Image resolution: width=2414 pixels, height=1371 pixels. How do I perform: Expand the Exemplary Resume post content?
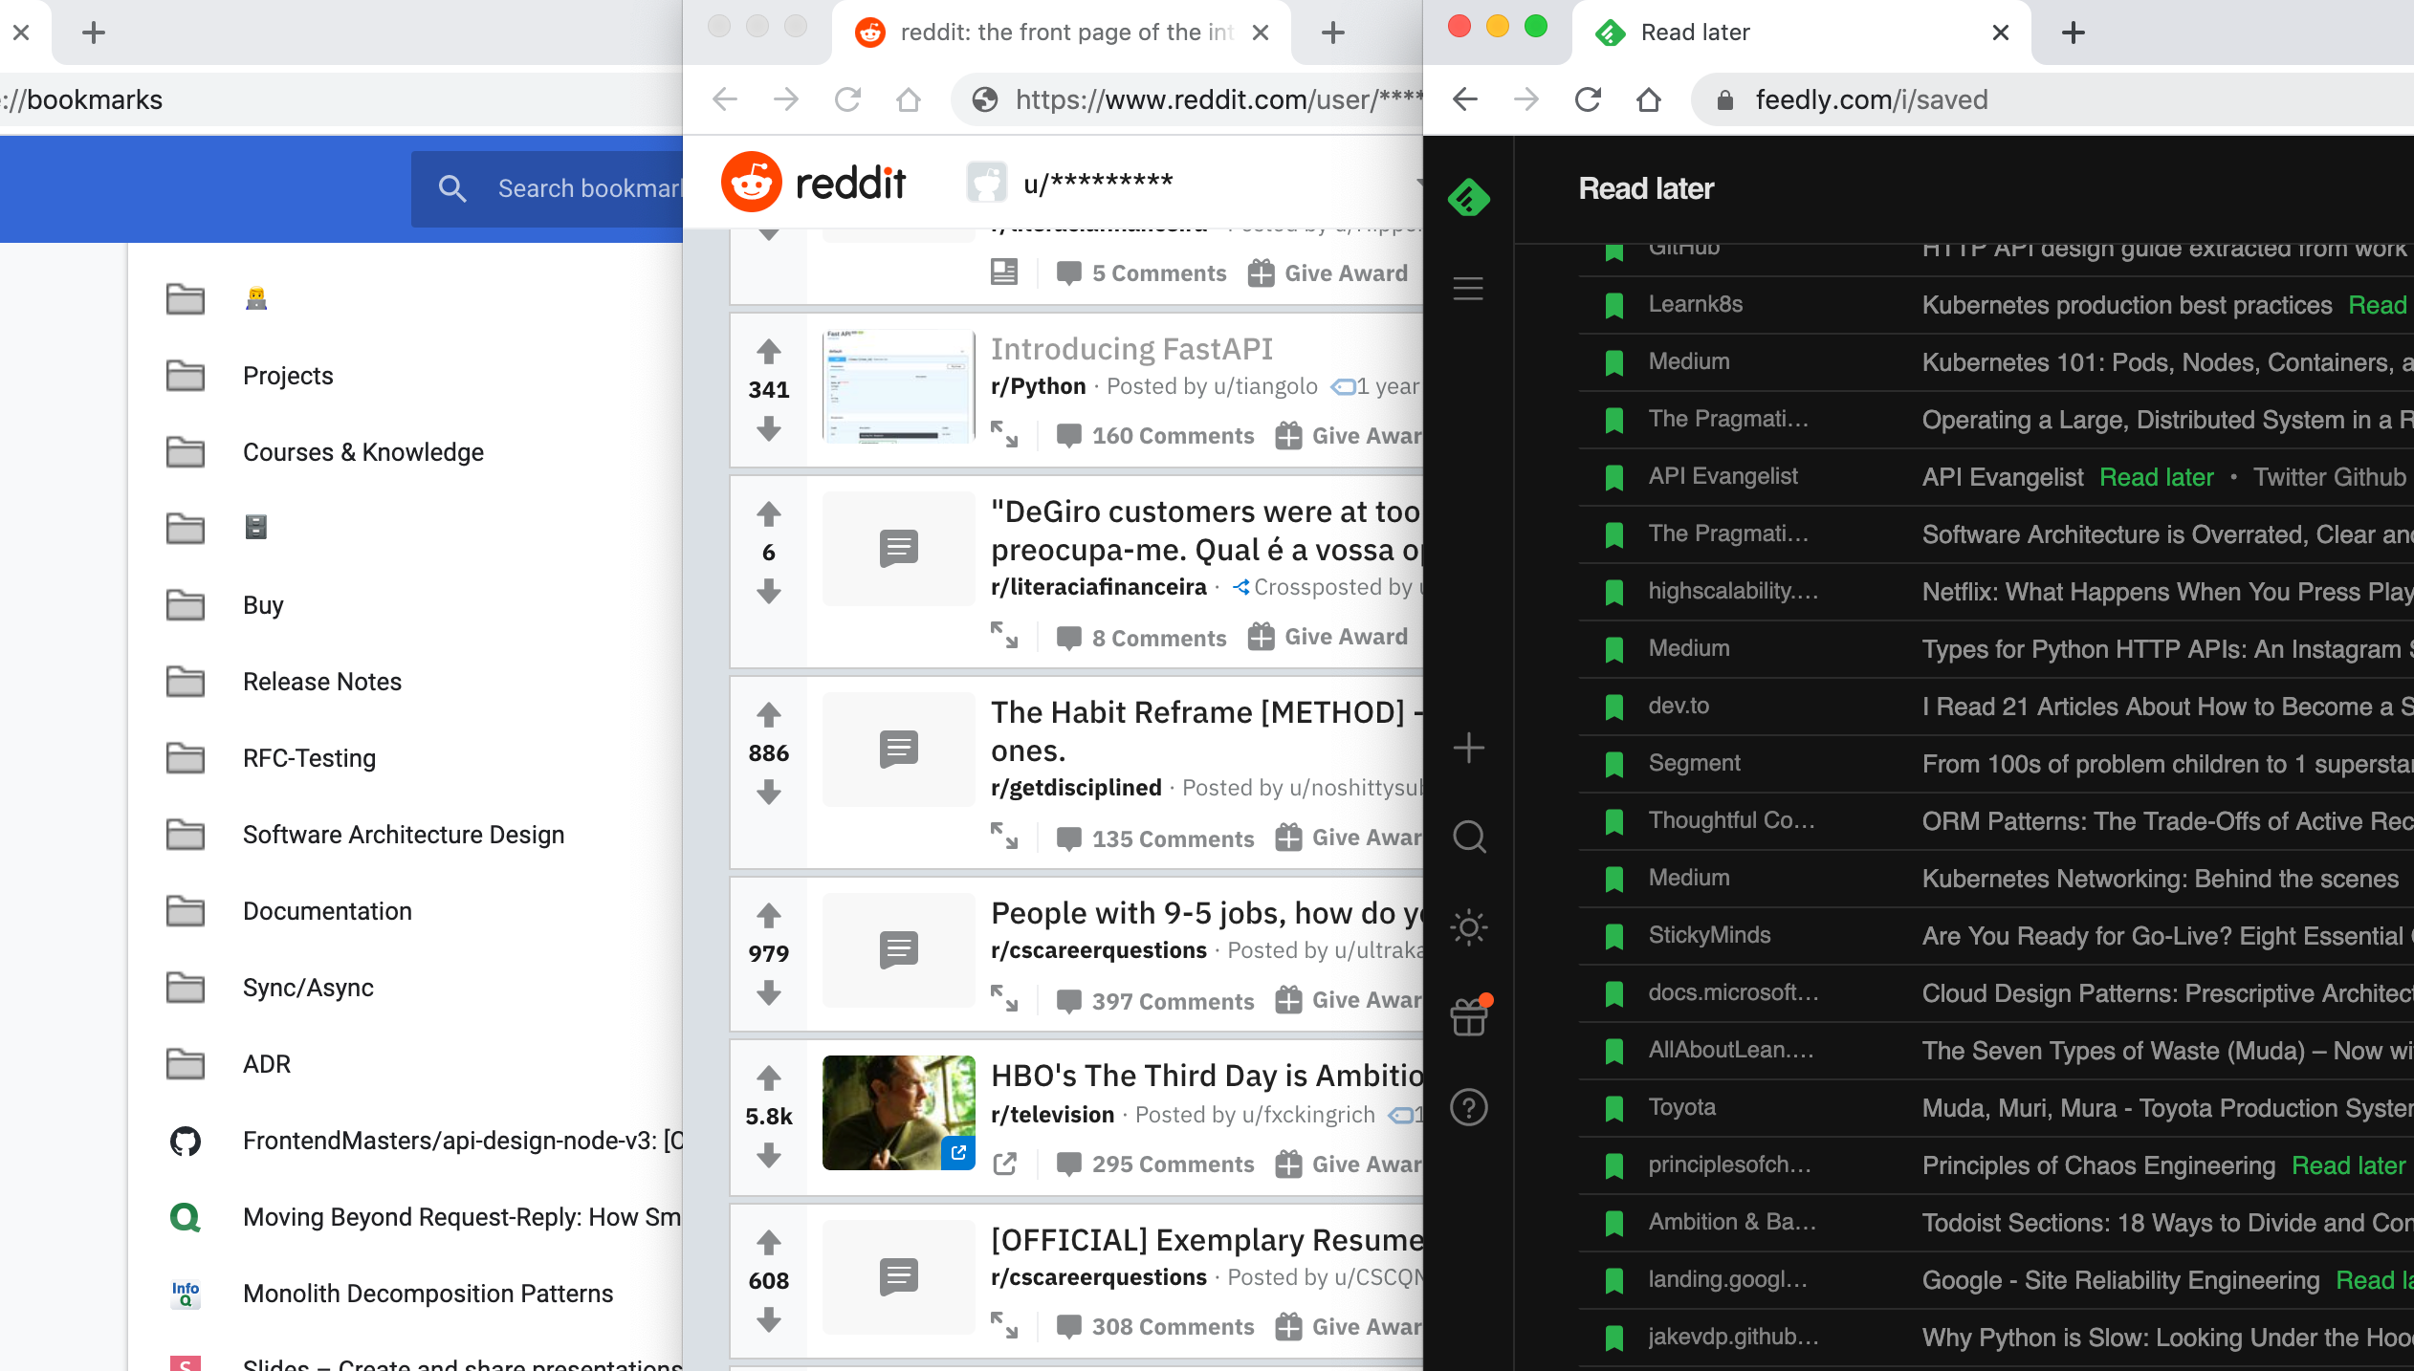coord(1004,1326)
